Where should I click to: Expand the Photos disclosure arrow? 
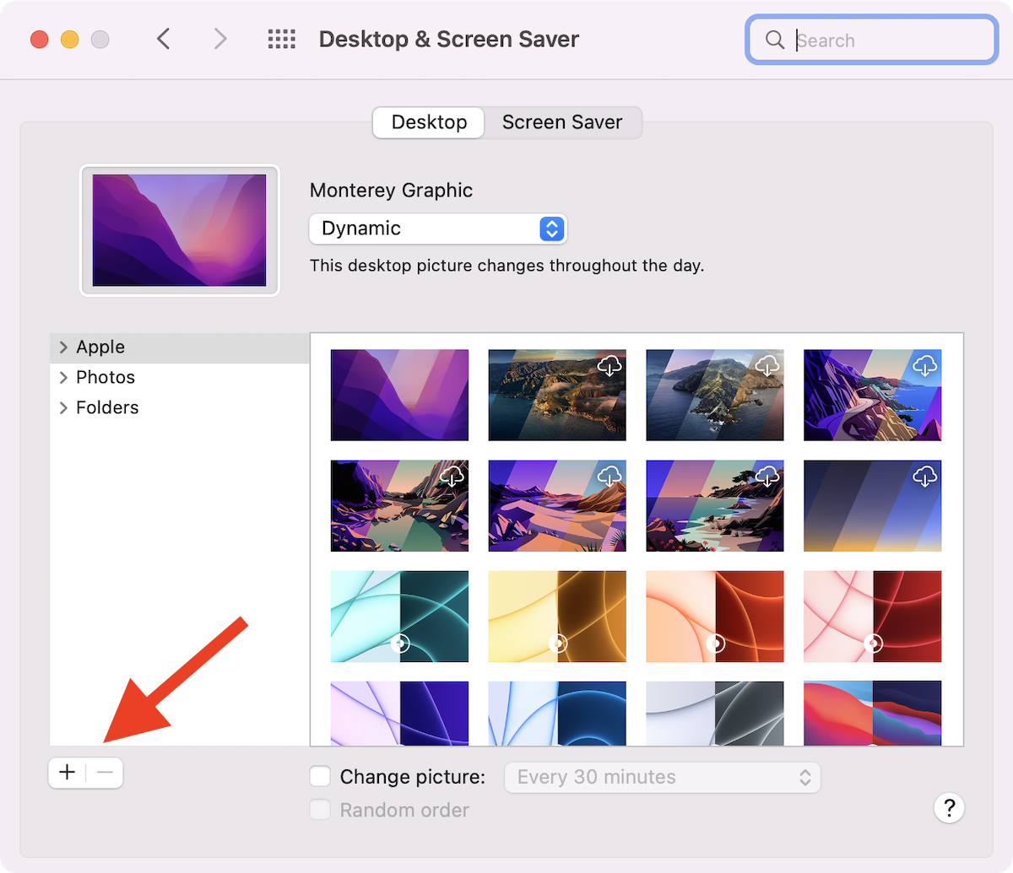[x=63, y=378]
